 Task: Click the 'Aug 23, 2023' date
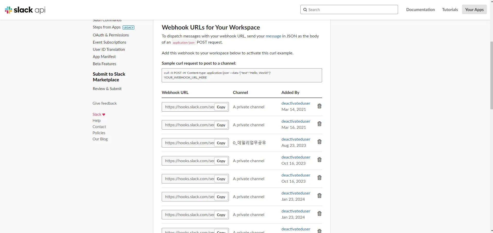point(294,145)
